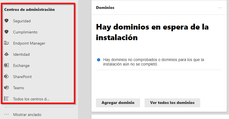This screenshot has height=119, width=229.
Task: Click the Centros de administración heading
Action: (29, 9)
